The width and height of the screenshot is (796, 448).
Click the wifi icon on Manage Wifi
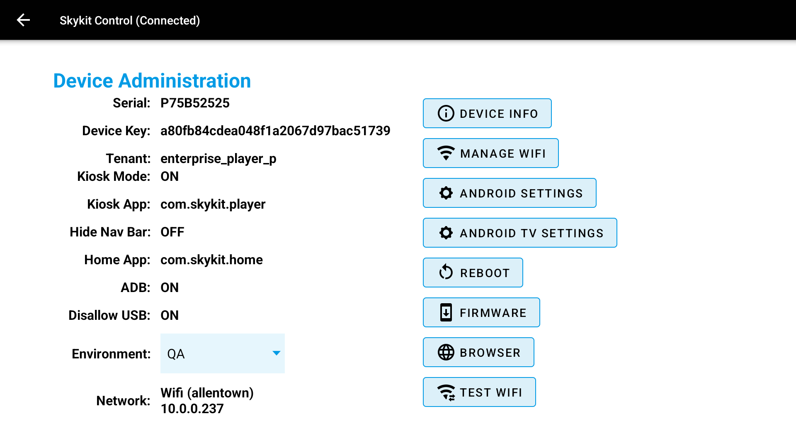pos(446,153)
